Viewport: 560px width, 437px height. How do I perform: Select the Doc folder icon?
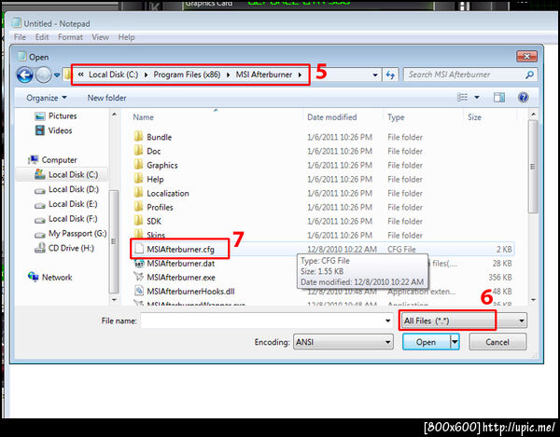click(138, 151)
